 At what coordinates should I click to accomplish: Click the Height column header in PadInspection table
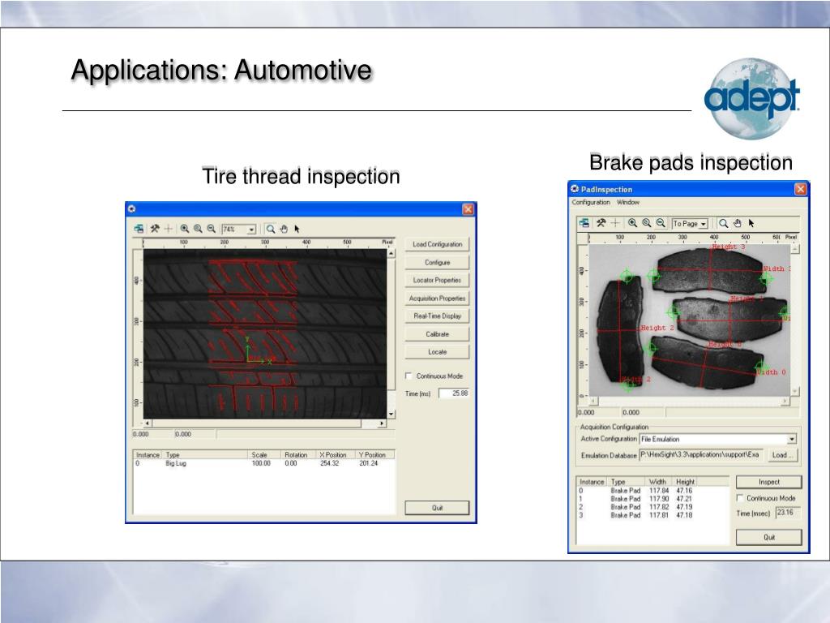click(x=684, y=482)
